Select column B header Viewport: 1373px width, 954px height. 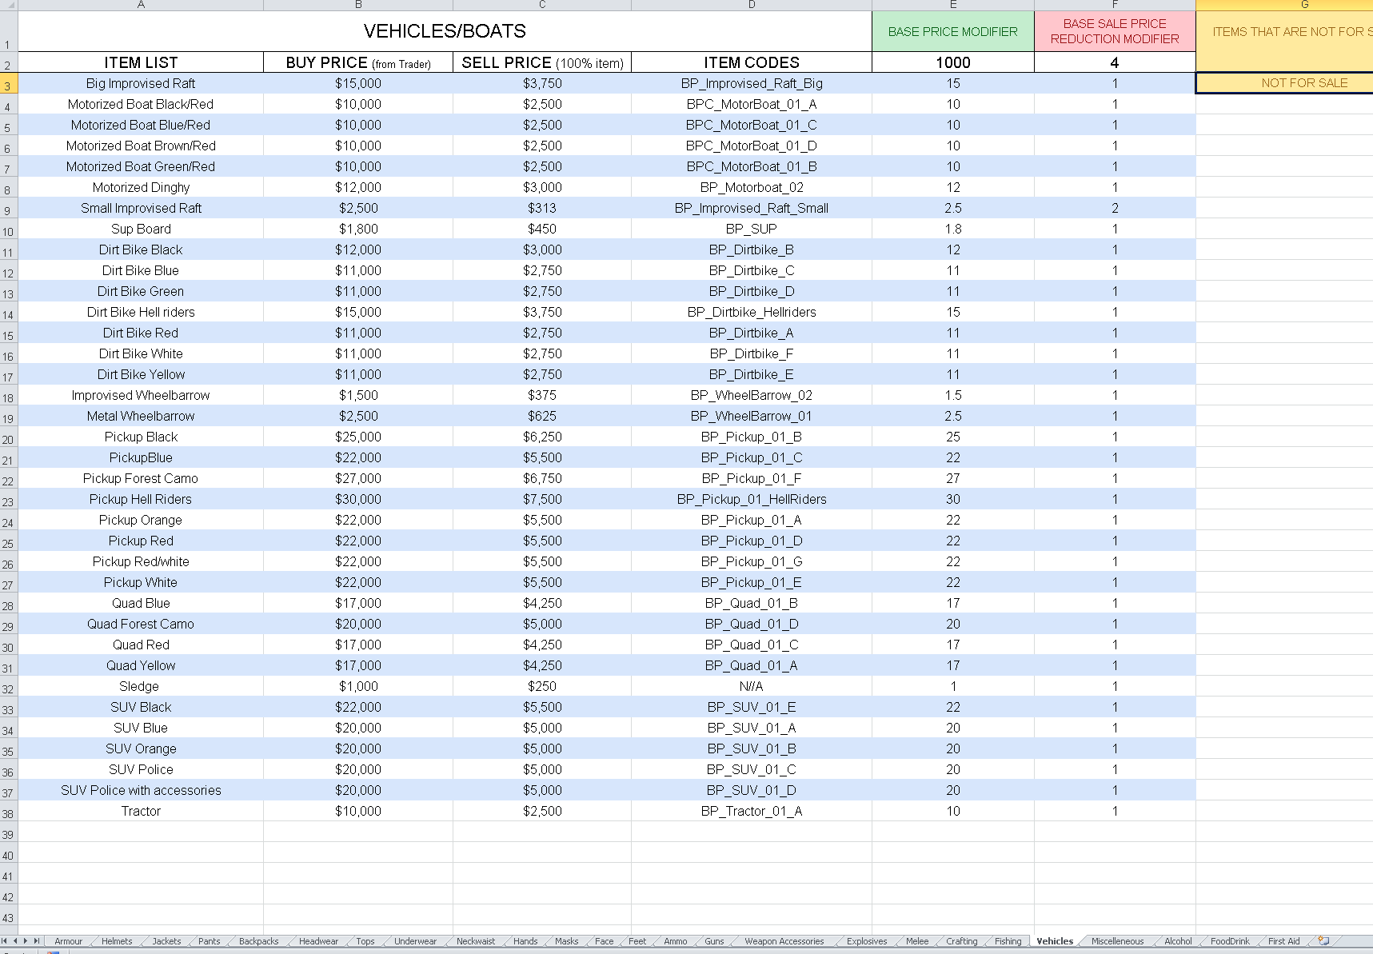click(358, 5)
